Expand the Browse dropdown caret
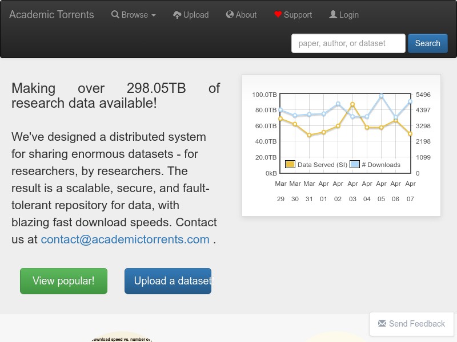The image size is (457, 342). click(154, 15)
